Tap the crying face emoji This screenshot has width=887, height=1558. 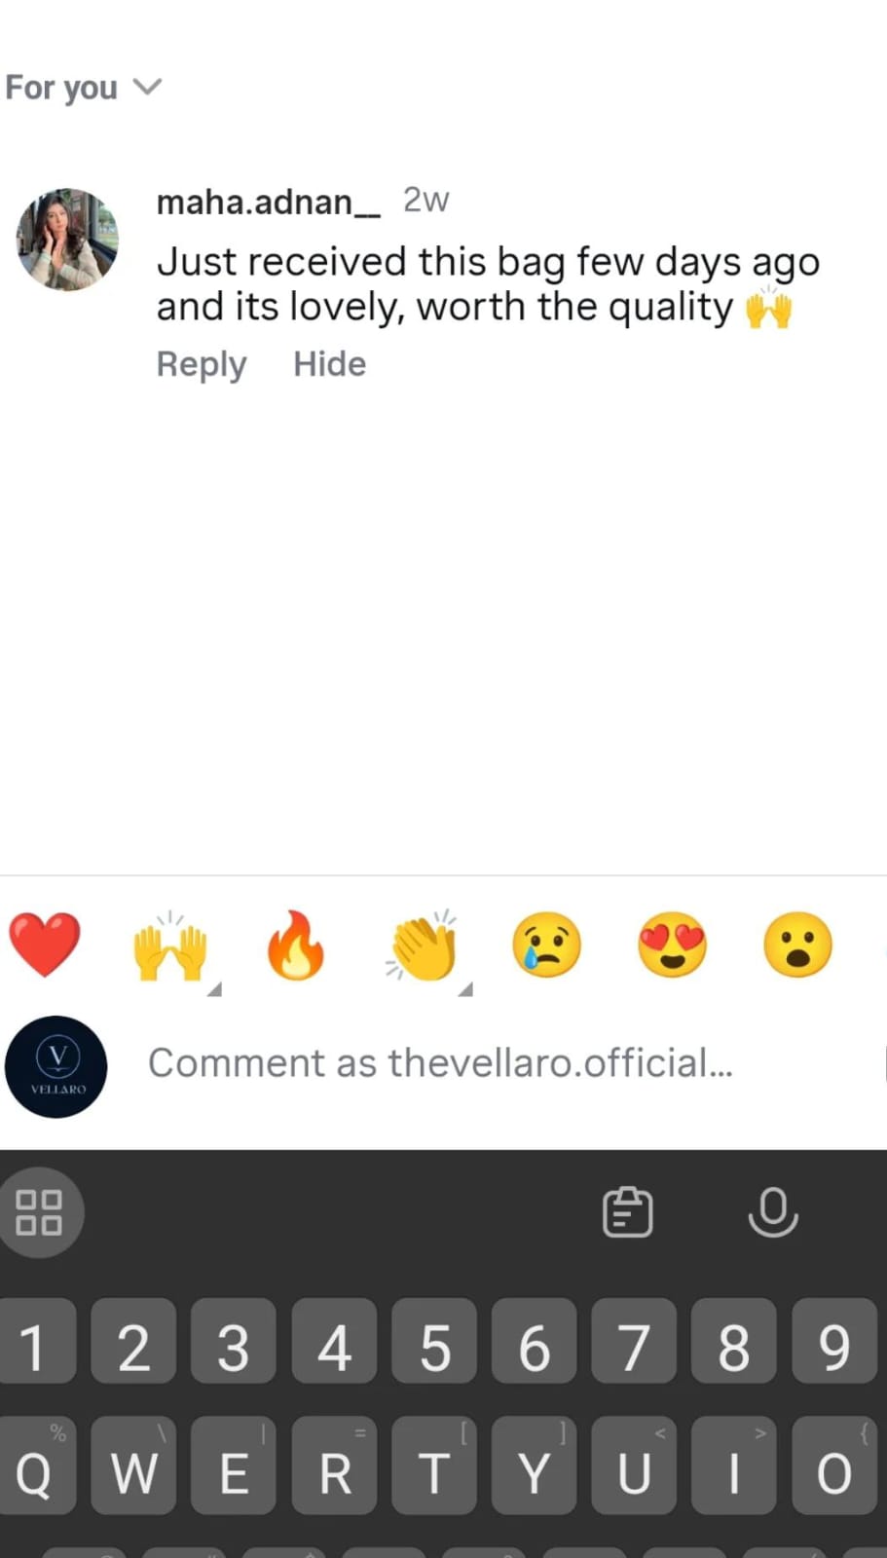click(547, 945)
